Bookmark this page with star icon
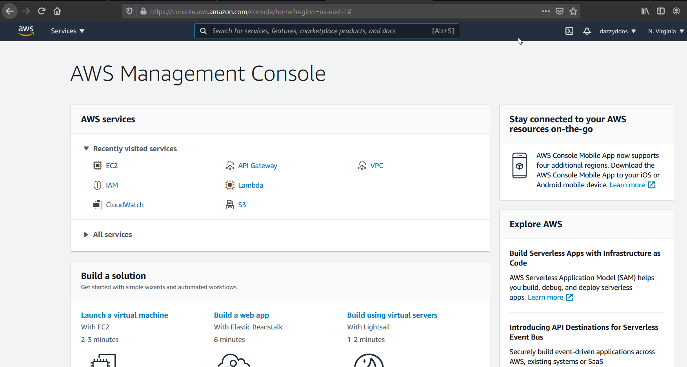The width and height of the screenshot is (687, 367). 573,11
